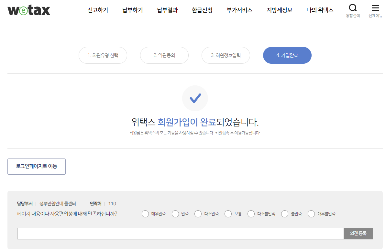This screenshot has height=252, width=386.
Task: Click the 정부민원안내 콜센터 text
Action: point(58,204)
